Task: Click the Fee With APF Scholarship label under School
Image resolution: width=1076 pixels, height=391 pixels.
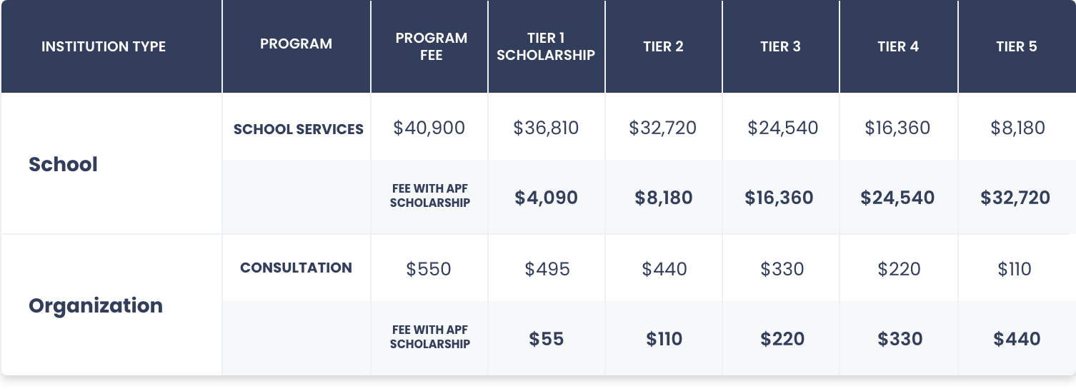Action: pyautogui.click(x=430, y=196)
